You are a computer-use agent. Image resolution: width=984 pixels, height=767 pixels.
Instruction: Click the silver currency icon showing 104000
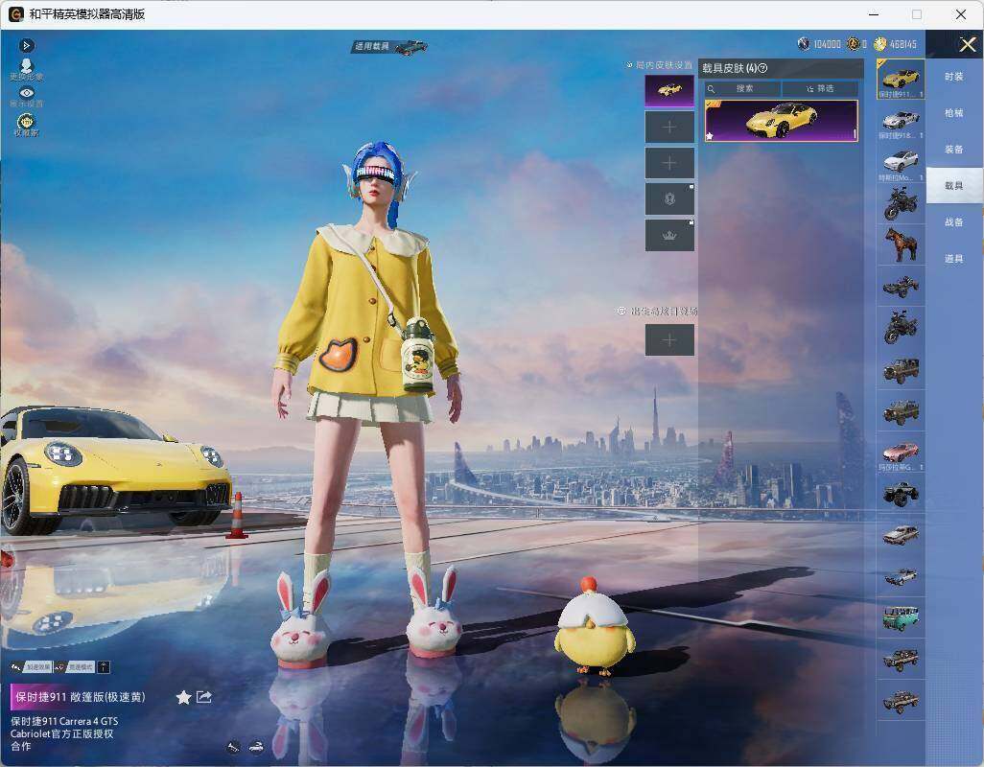(804, 43)
